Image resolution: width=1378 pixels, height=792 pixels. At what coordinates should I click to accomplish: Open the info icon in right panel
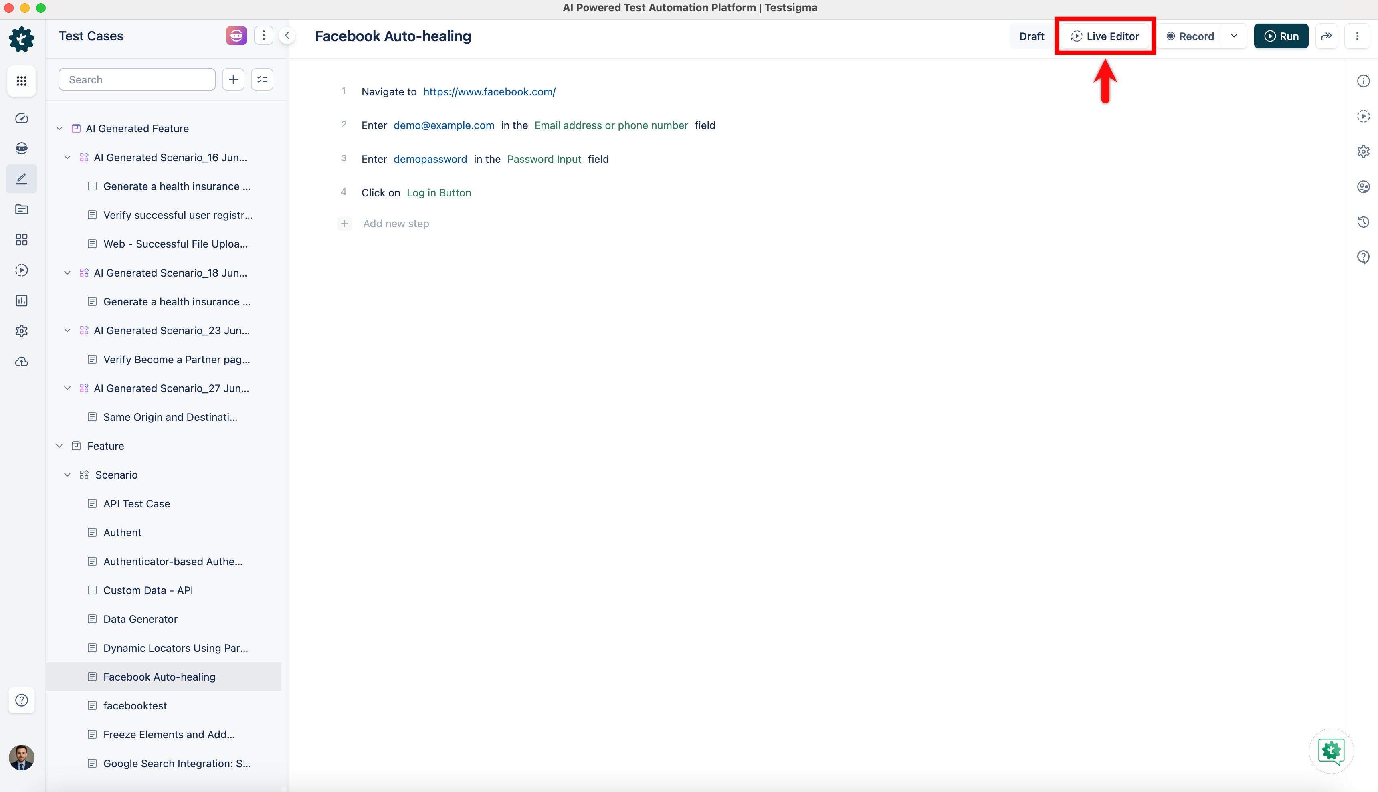point(1363,81)
